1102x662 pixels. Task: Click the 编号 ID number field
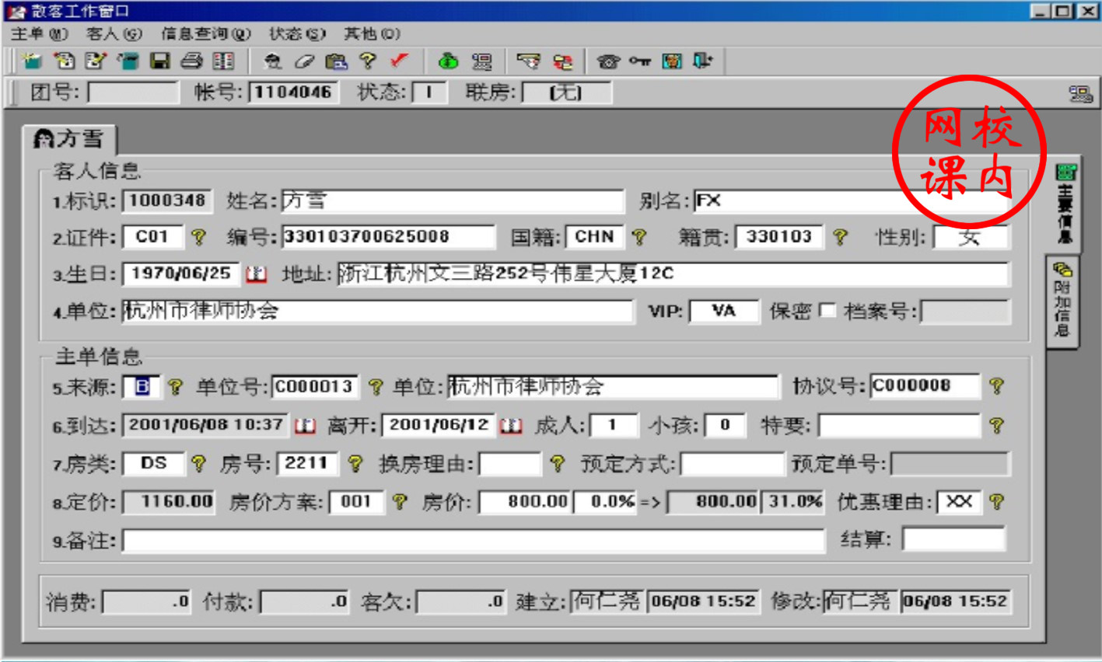388,237
